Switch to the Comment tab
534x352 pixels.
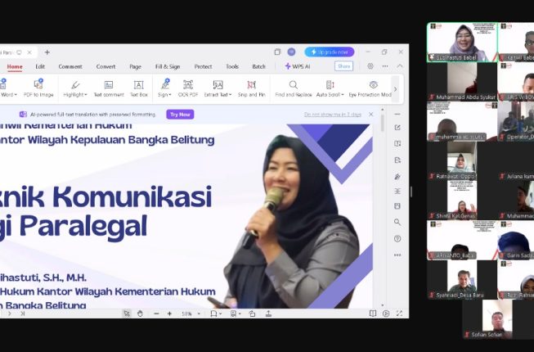[70, 66]
